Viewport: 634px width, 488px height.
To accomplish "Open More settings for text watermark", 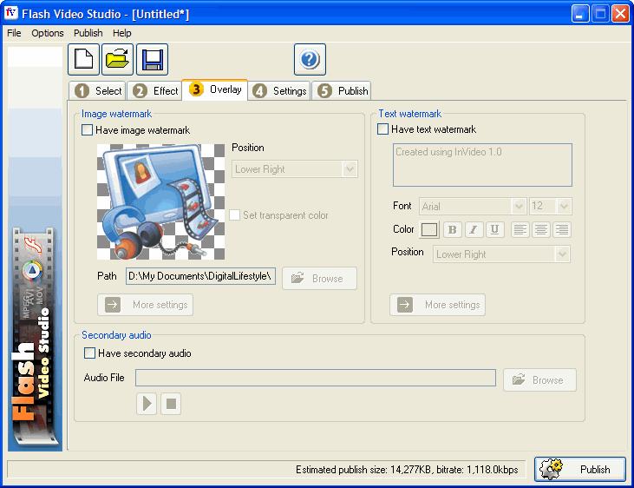I will tap(437, 305).
